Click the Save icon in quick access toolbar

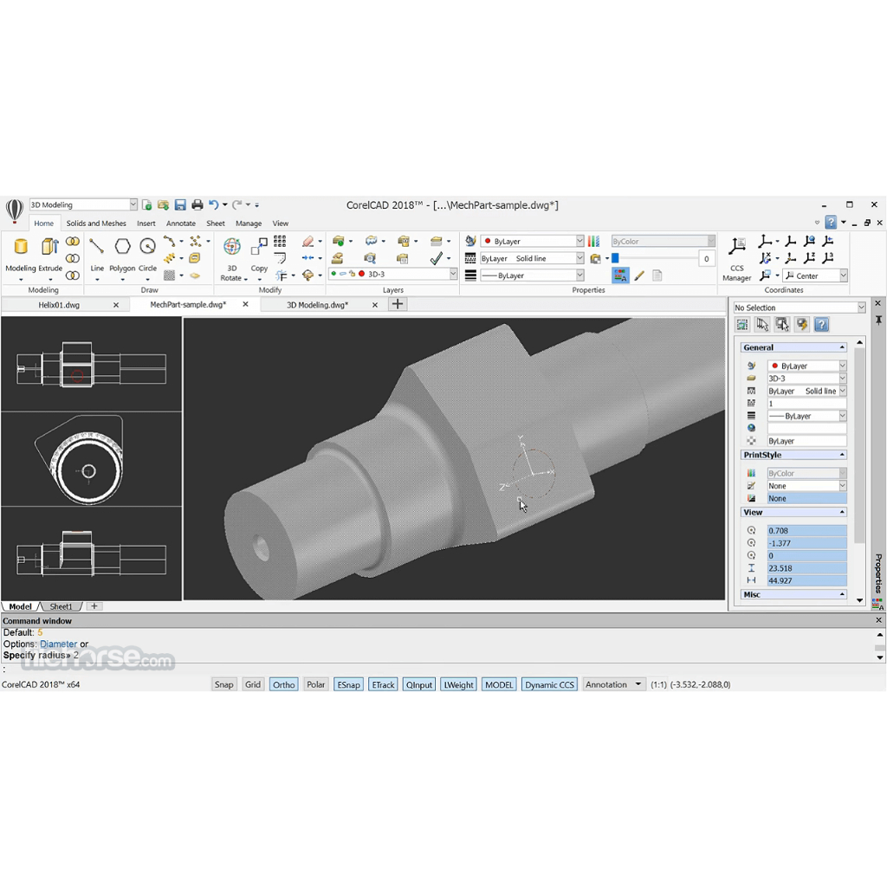(x=180, y=205)
